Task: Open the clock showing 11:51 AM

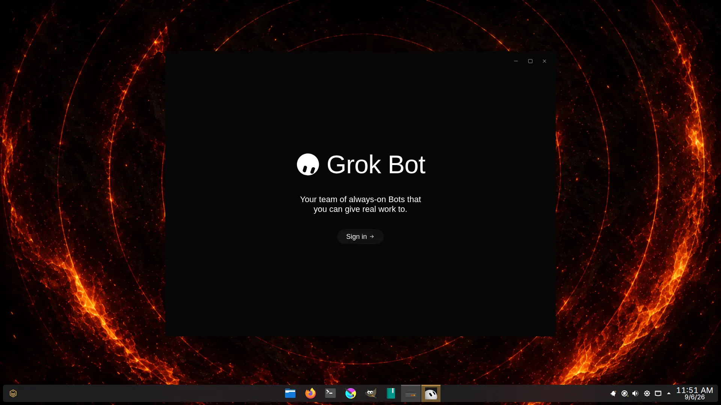Action: pos(695,393)
